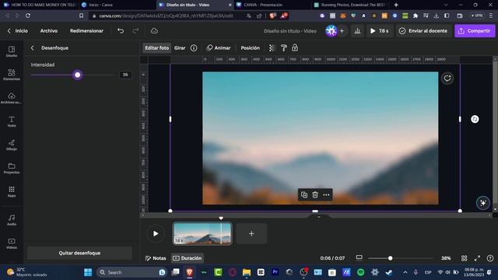Open the uploaded files (Archivos) panel
The height and width of the screenshot is (280, 498).
click(x=12, y=98)
